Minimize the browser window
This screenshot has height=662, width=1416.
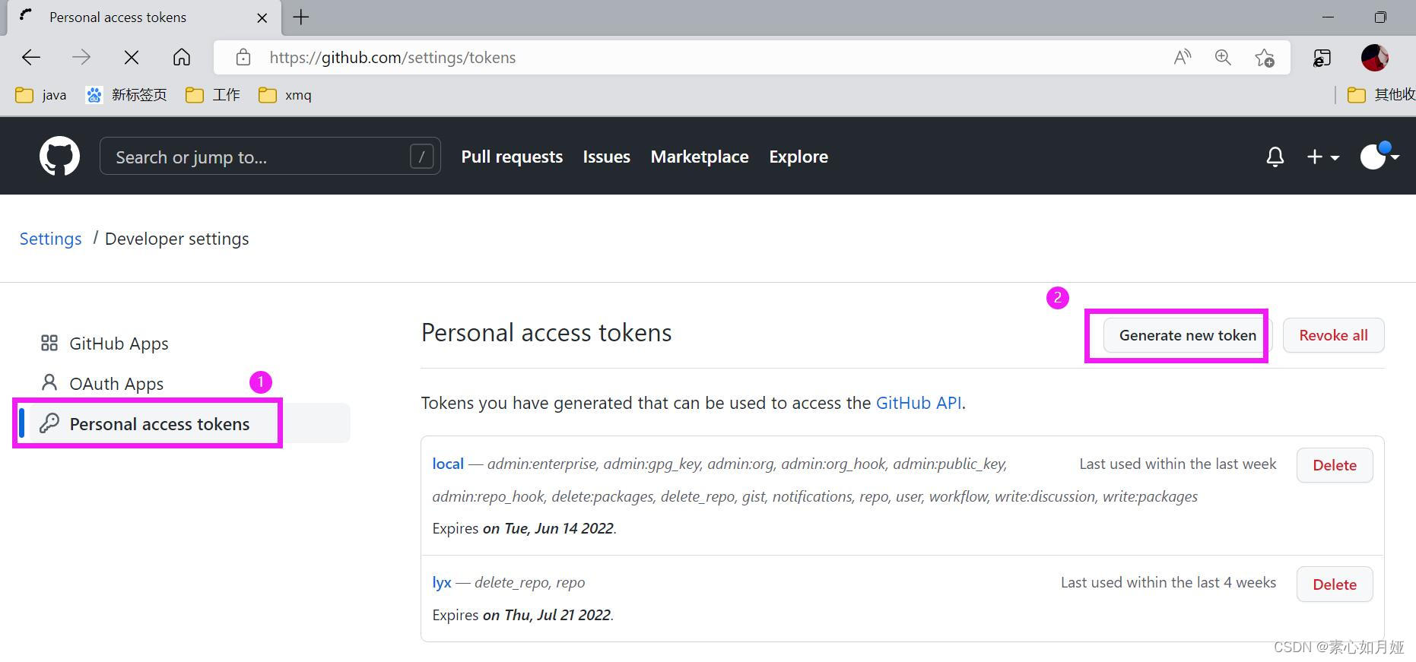(x=1329, y=17)
